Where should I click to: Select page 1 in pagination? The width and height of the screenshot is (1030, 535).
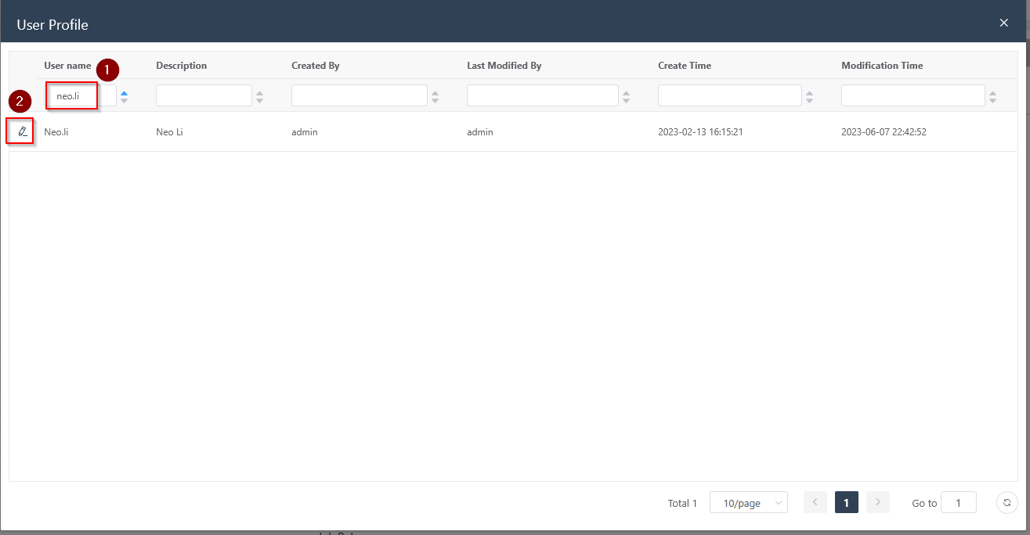[846, 502]
